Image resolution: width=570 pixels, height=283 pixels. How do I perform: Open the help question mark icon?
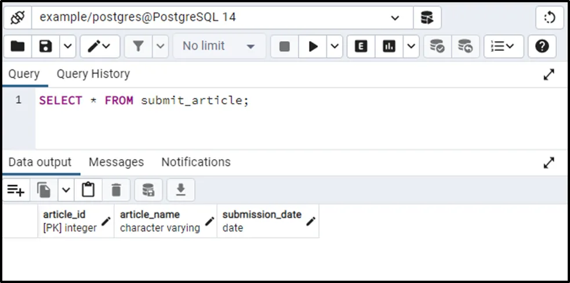(542, 46)
